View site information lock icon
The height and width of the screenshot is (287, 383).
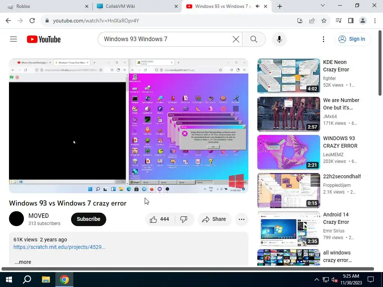[x=47, y=21]
